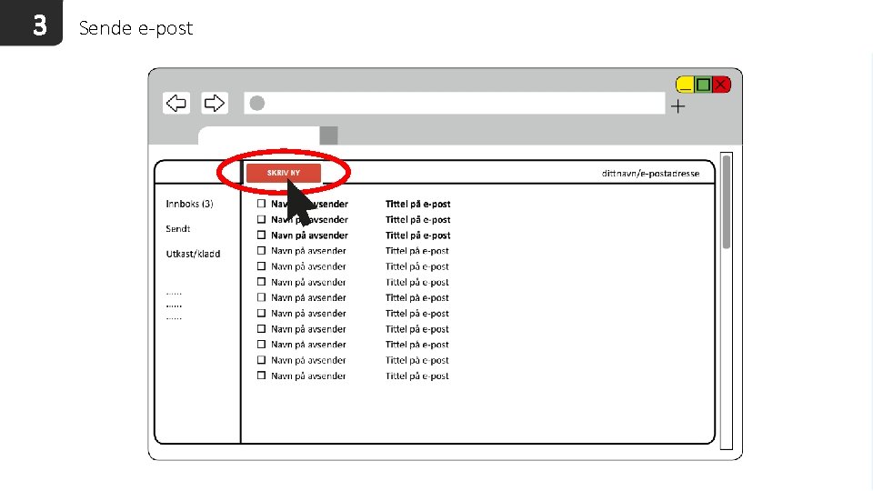Go back with the left arrow button
The image size is (873, 491).
(176, 103)
